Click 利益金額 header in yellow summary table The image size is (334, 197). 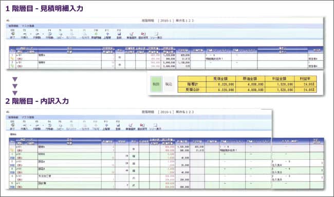[x=280, y=79]
